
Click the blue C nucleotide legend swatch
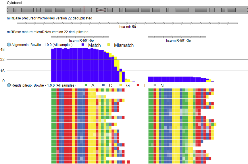103,85
